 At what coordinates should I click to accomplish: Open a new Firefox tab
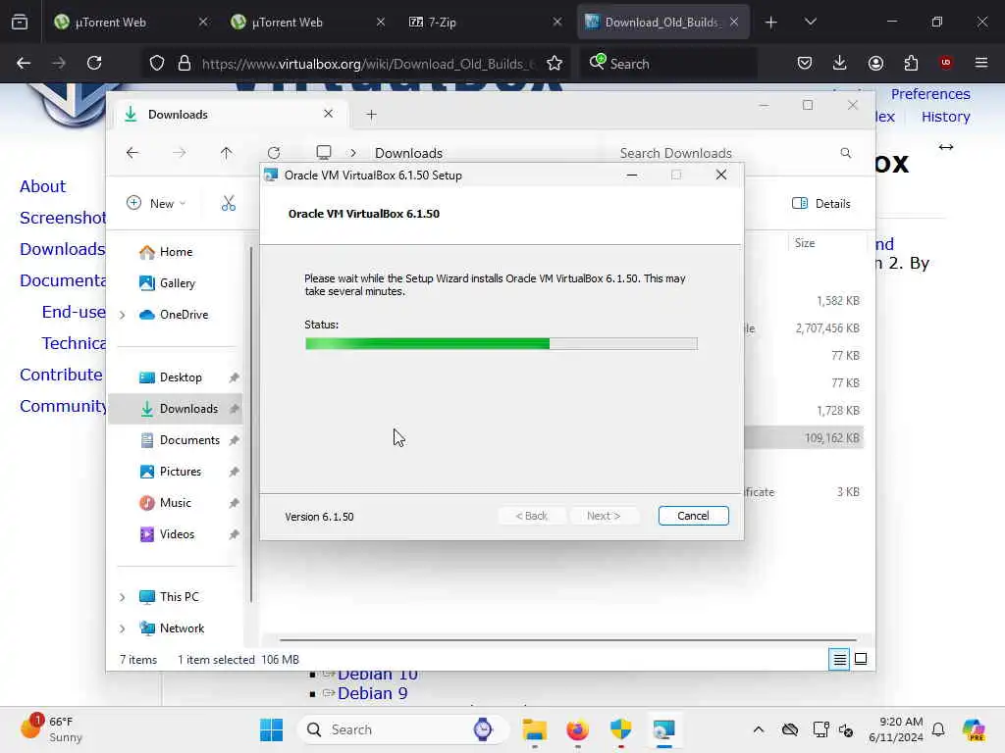[x=771, y=22]
